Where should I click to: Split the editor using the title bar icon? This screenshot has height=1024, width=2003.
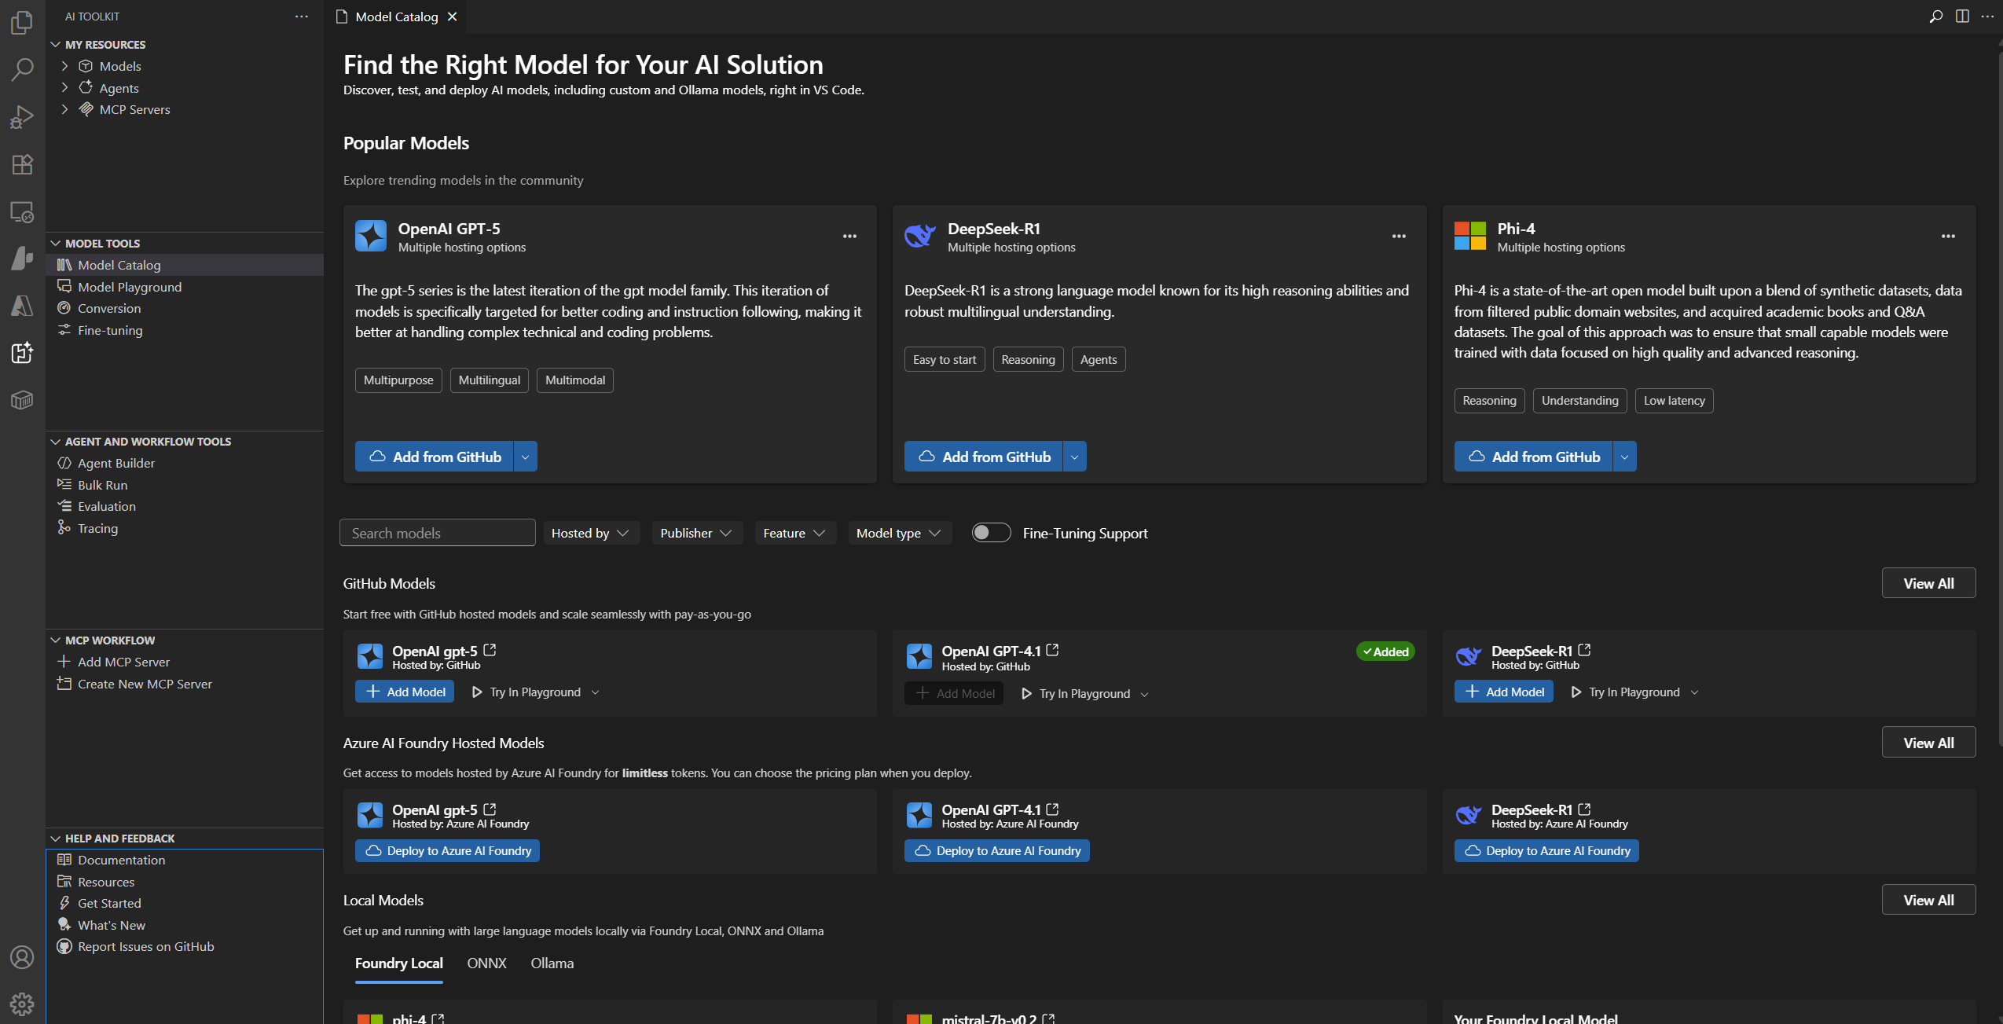1962,16
